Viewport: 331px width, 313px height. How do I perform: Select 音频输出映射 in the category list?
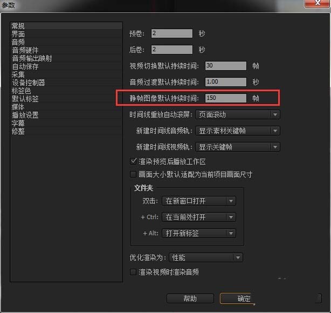pos(66,58)
